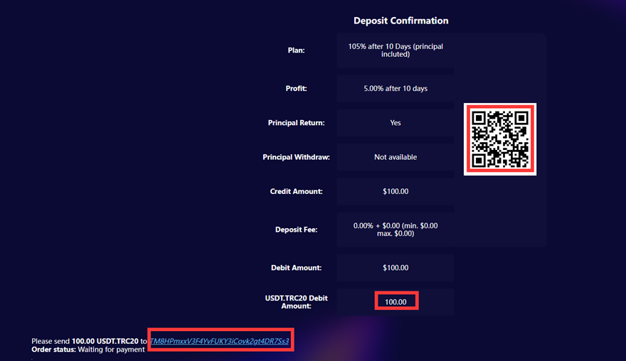Click the 'Deposit Fee:' label

tap(296, 230)
